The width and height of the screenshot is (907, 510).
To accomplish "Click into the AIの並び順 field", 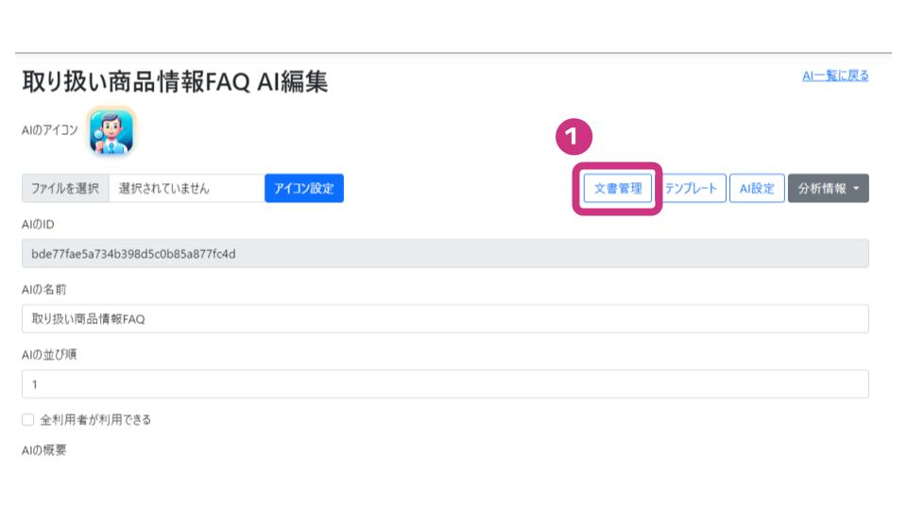I will tap(444, 384).
